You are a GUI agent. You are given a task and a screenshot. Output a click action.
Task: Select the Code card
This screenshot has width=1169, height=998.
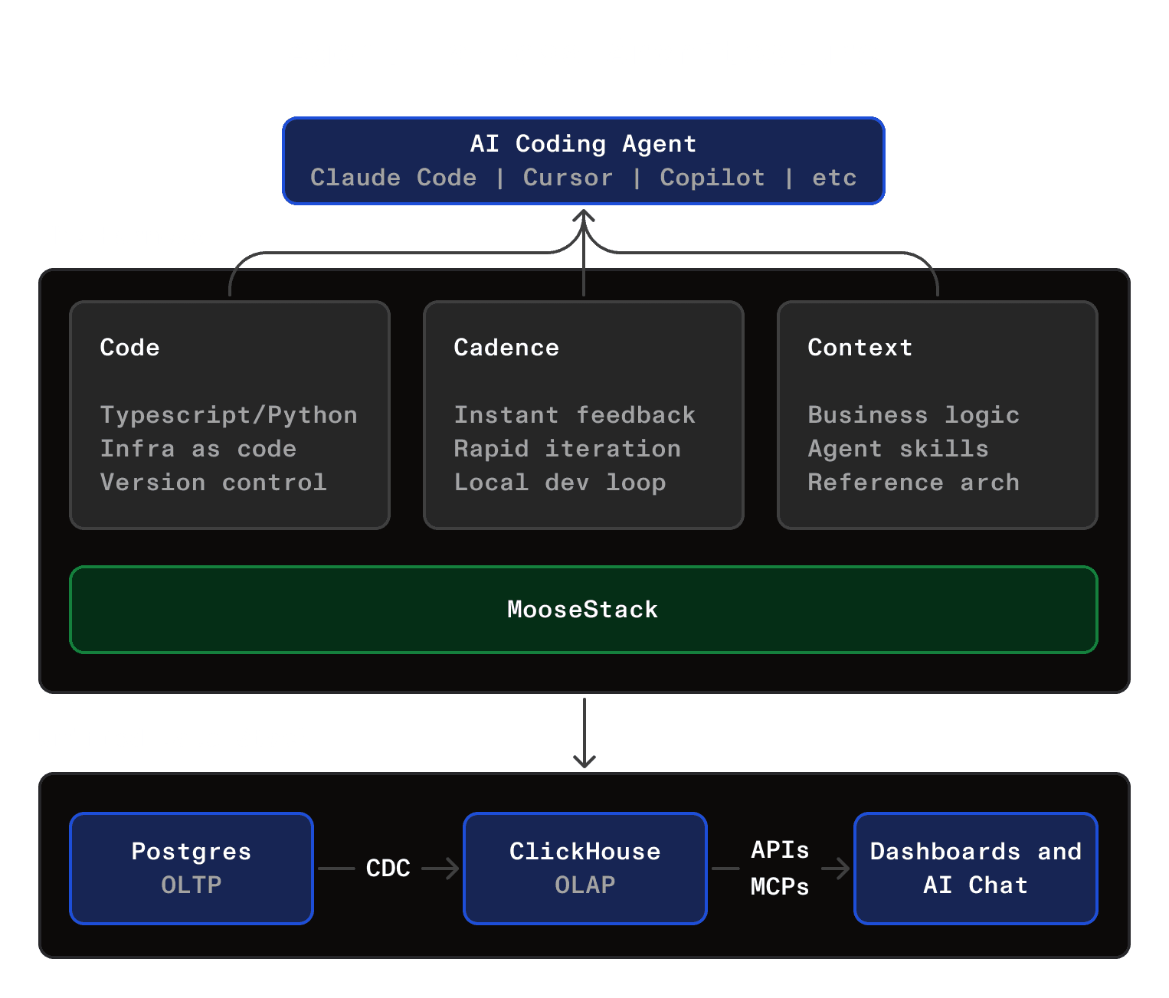[229, 414]
